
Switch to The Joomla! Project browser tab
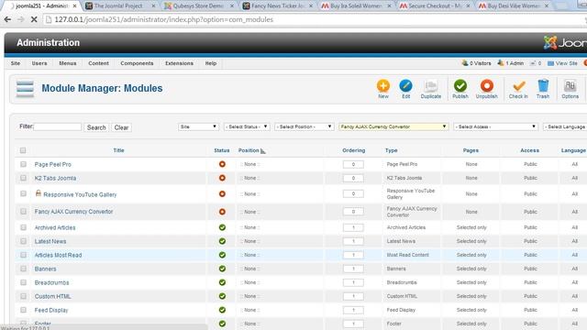pyautogui.click(x=120, y=6)
